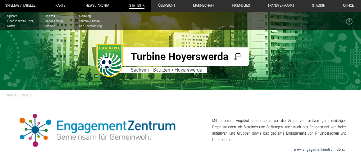Open the Office tab

tap(348, 6)
